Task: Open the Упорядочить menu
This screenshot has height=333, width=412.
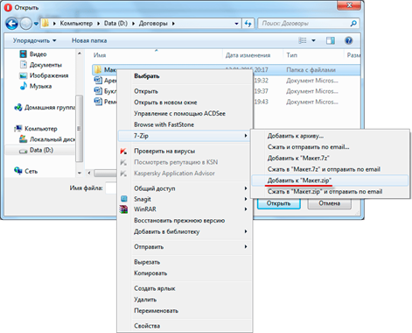Action: (34, 40)
